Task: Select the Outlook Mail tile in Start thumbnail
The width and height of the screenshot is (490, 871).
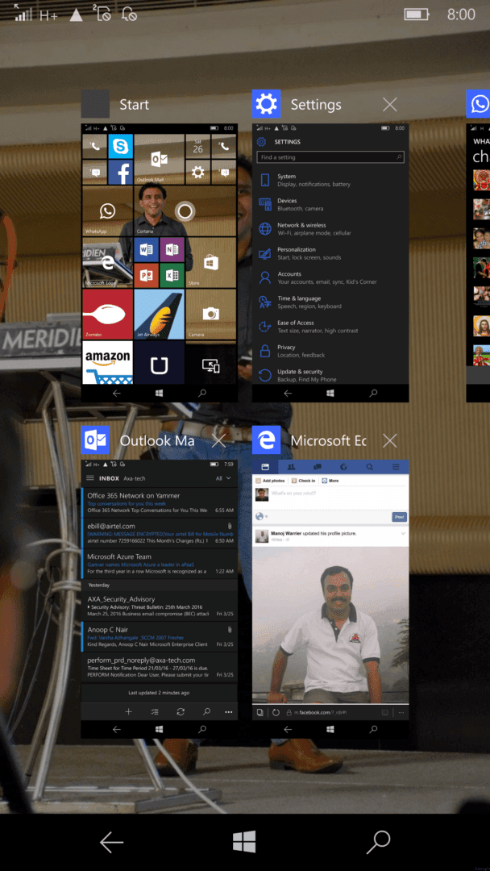Action: click(x=160, y=160)
